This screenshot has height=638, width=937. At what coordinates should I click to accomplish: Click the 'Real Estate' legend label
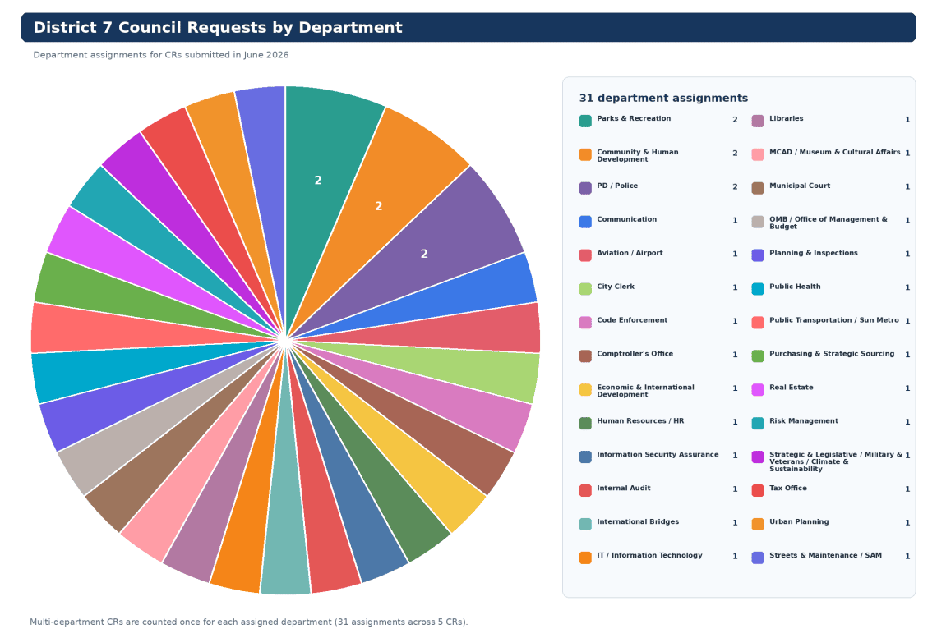click(x=792, y=388)
